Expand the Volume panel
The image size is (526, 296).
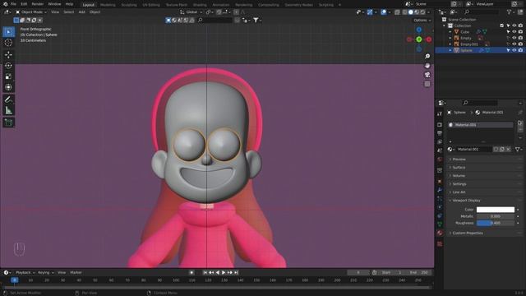pos(485,176)
